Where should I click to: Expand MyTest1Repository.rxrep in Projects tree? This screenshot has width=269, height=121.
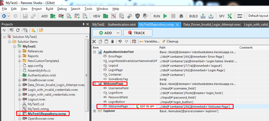click(x=19, y=114)
